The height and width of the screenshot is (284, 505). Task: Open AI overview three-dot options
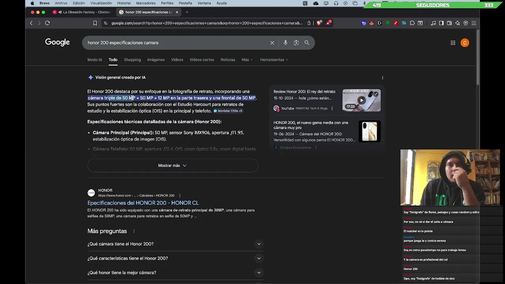(x=382, y=78)
